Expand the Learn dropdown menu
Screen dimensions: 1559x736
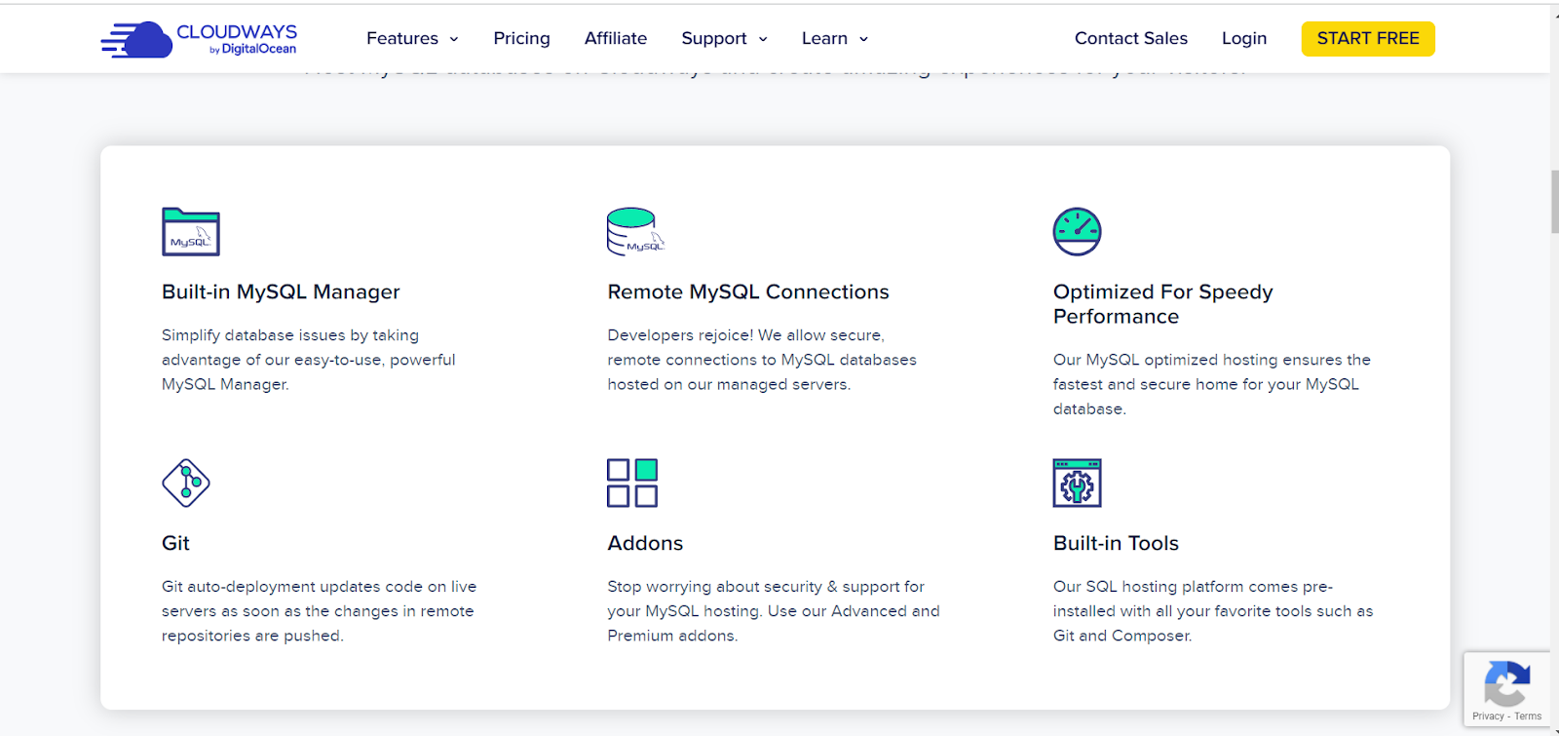pyautogui.click(x=834, y=39)
